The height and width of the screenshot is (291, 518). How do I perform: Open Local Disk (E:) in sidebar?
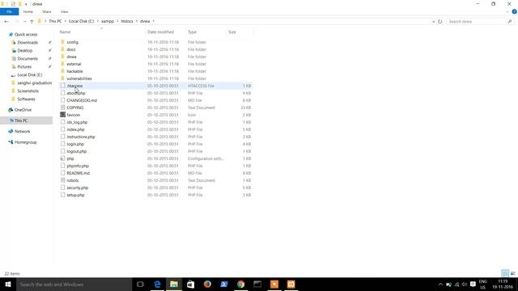[x=30, y=75]
